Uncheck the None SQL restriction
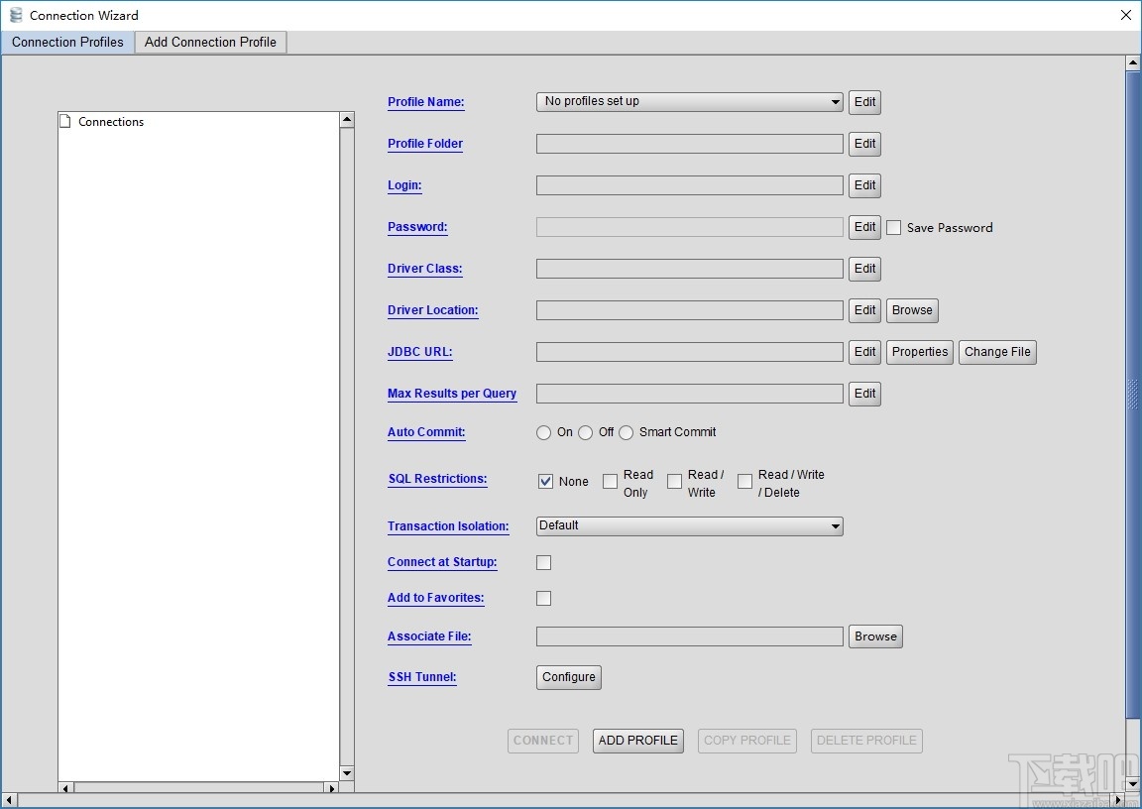 tap(545, 481)
